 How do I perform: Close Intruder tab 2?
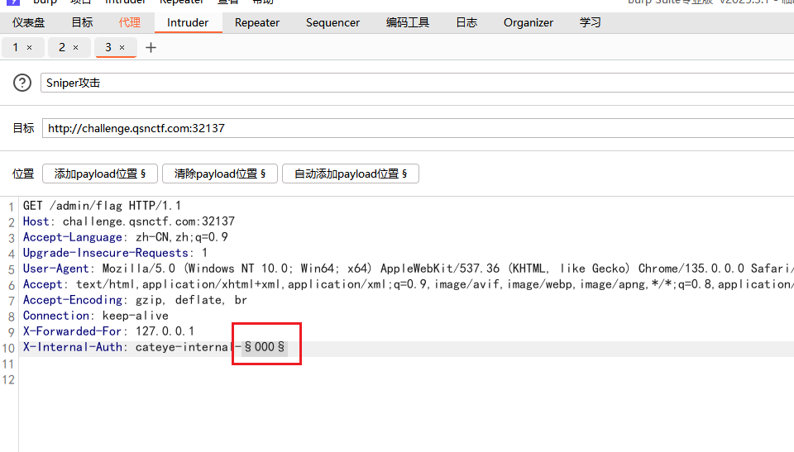click(75, 48)
